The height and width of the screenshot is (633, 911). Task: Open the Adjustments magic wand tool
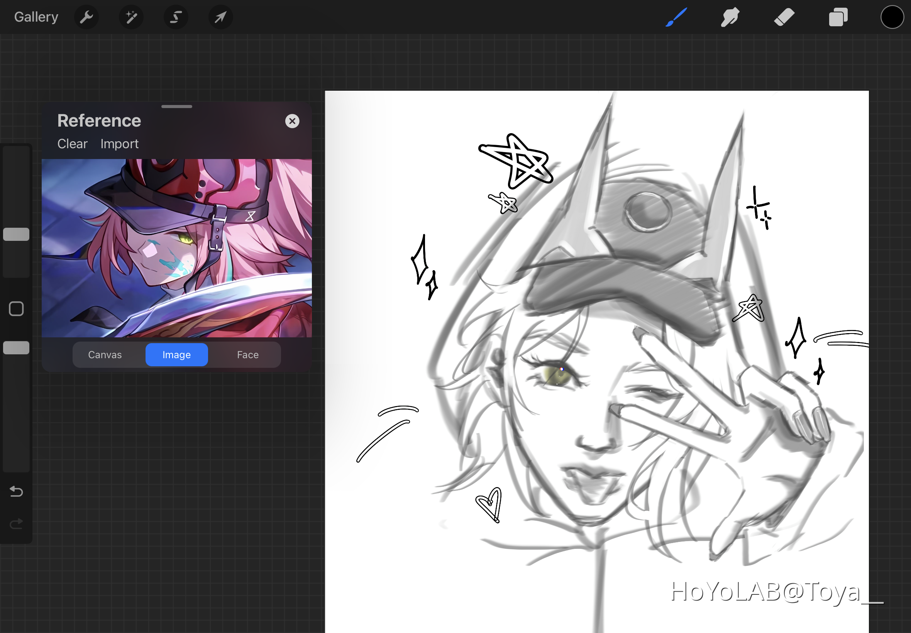click(x=131, y=17)
